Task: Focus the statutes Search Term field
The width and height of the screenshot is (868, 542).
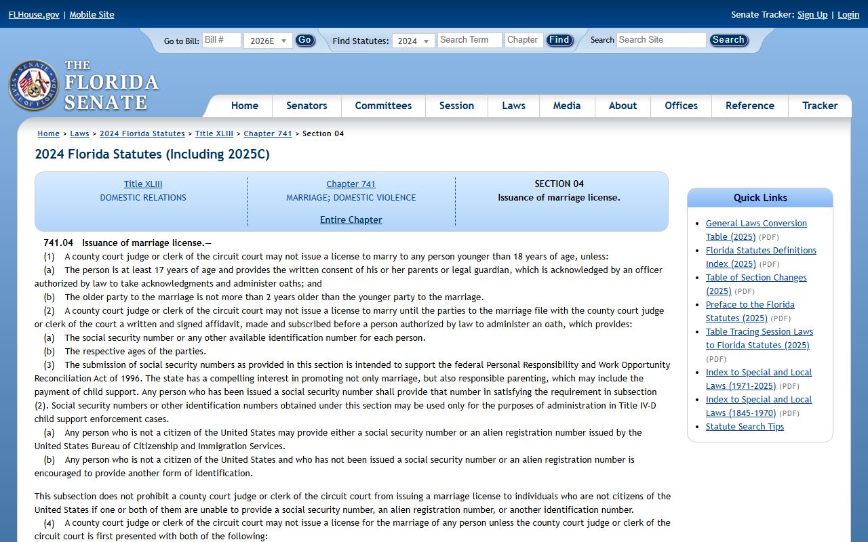Action: (x=470, y=40)
